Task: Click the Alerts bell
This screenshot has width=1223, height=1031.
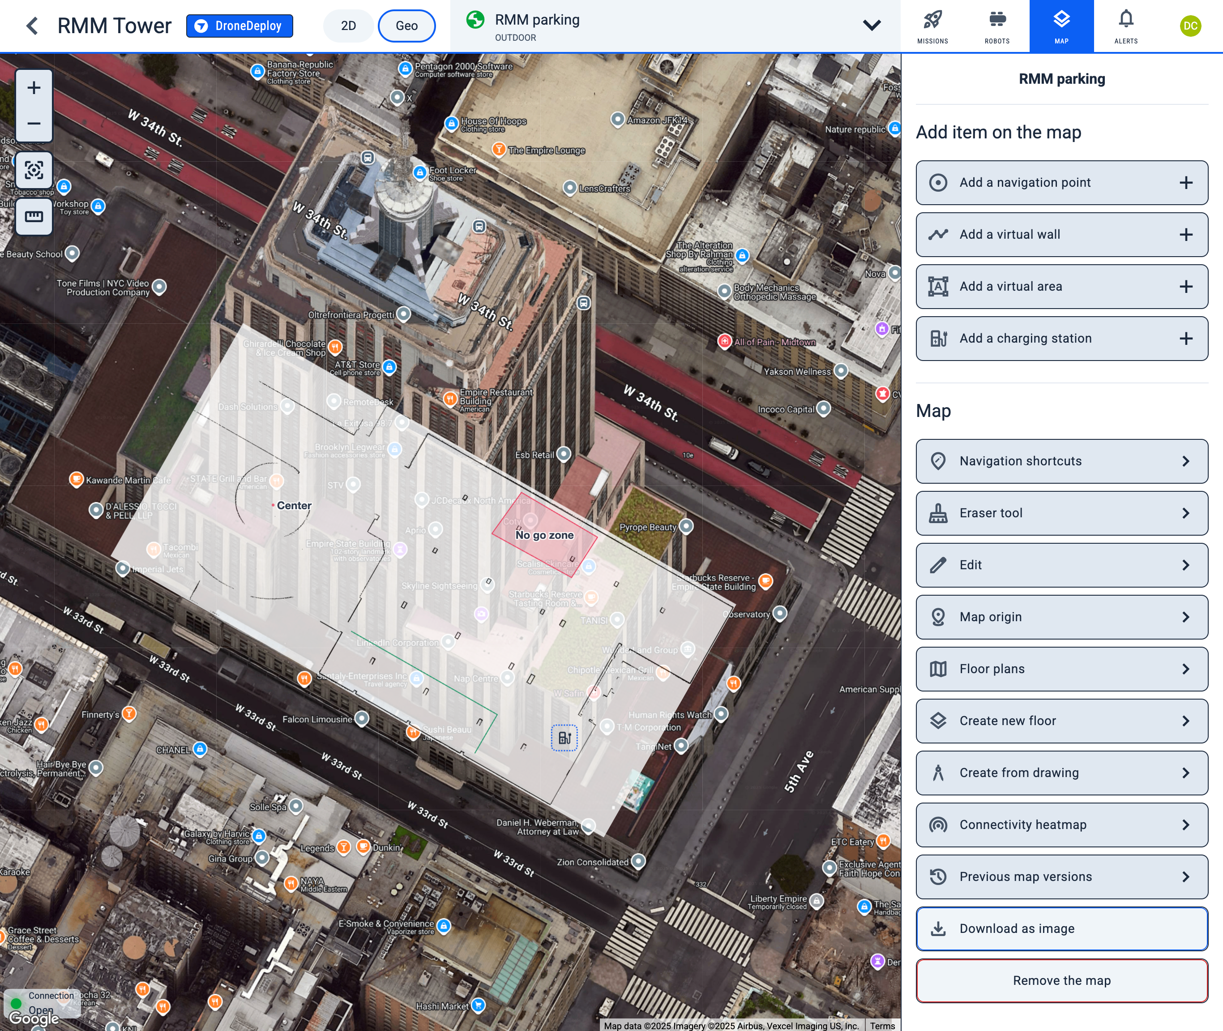Action: coord(1125,26)
